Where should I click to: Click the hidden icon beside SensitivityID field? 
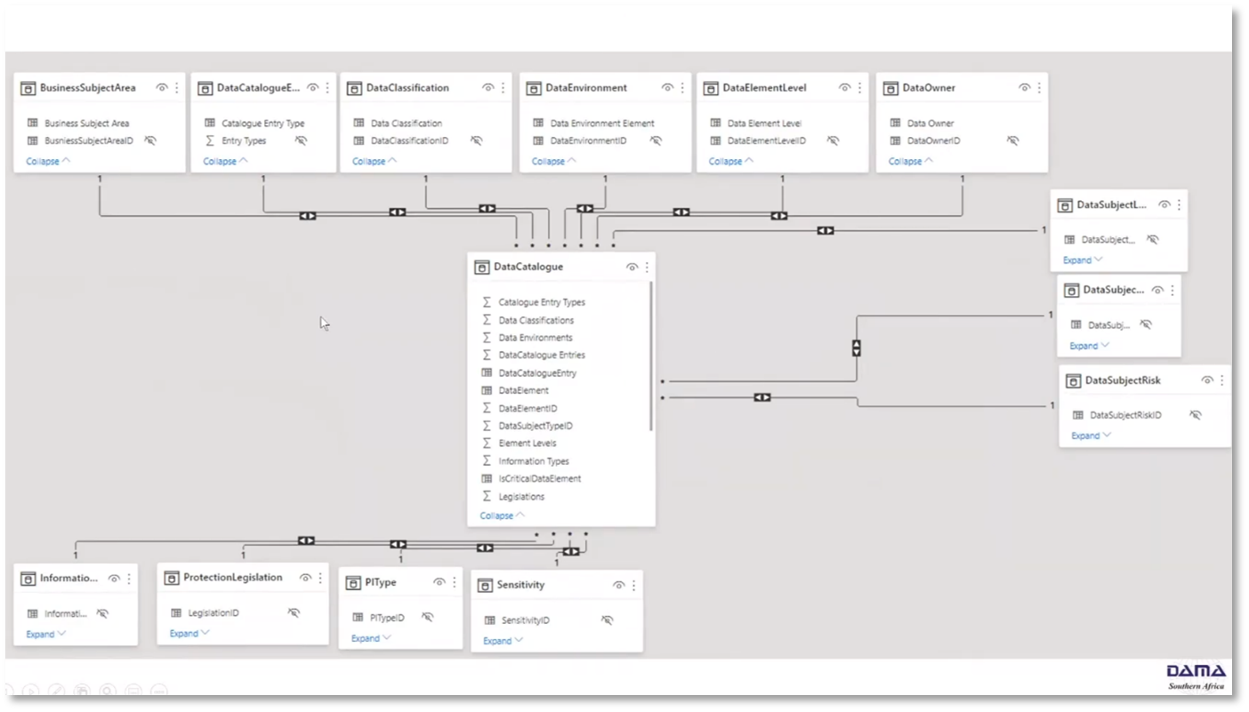607,620
